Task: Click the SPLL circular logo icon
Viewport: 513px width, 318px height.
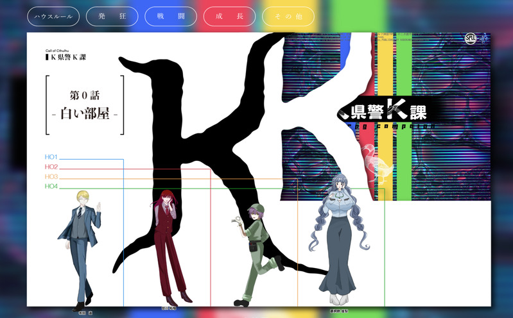Action: coord(471,38)
